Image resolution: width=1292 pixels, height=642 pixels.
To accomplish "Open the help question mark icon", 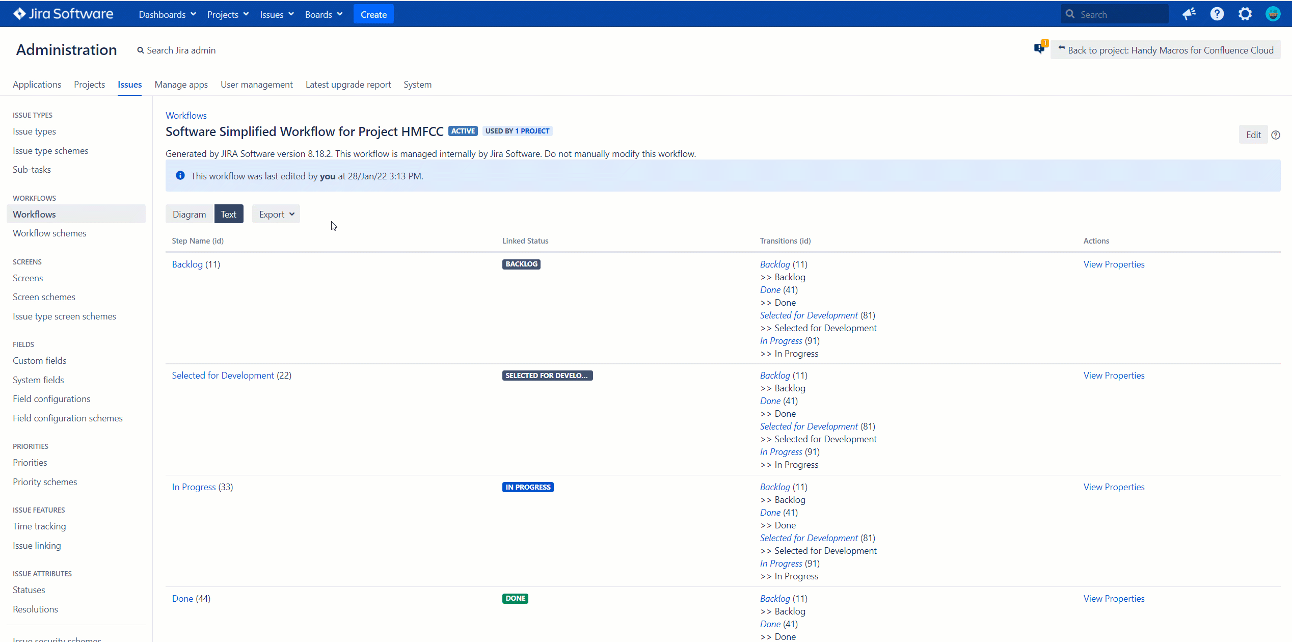I will (1217, 14).
